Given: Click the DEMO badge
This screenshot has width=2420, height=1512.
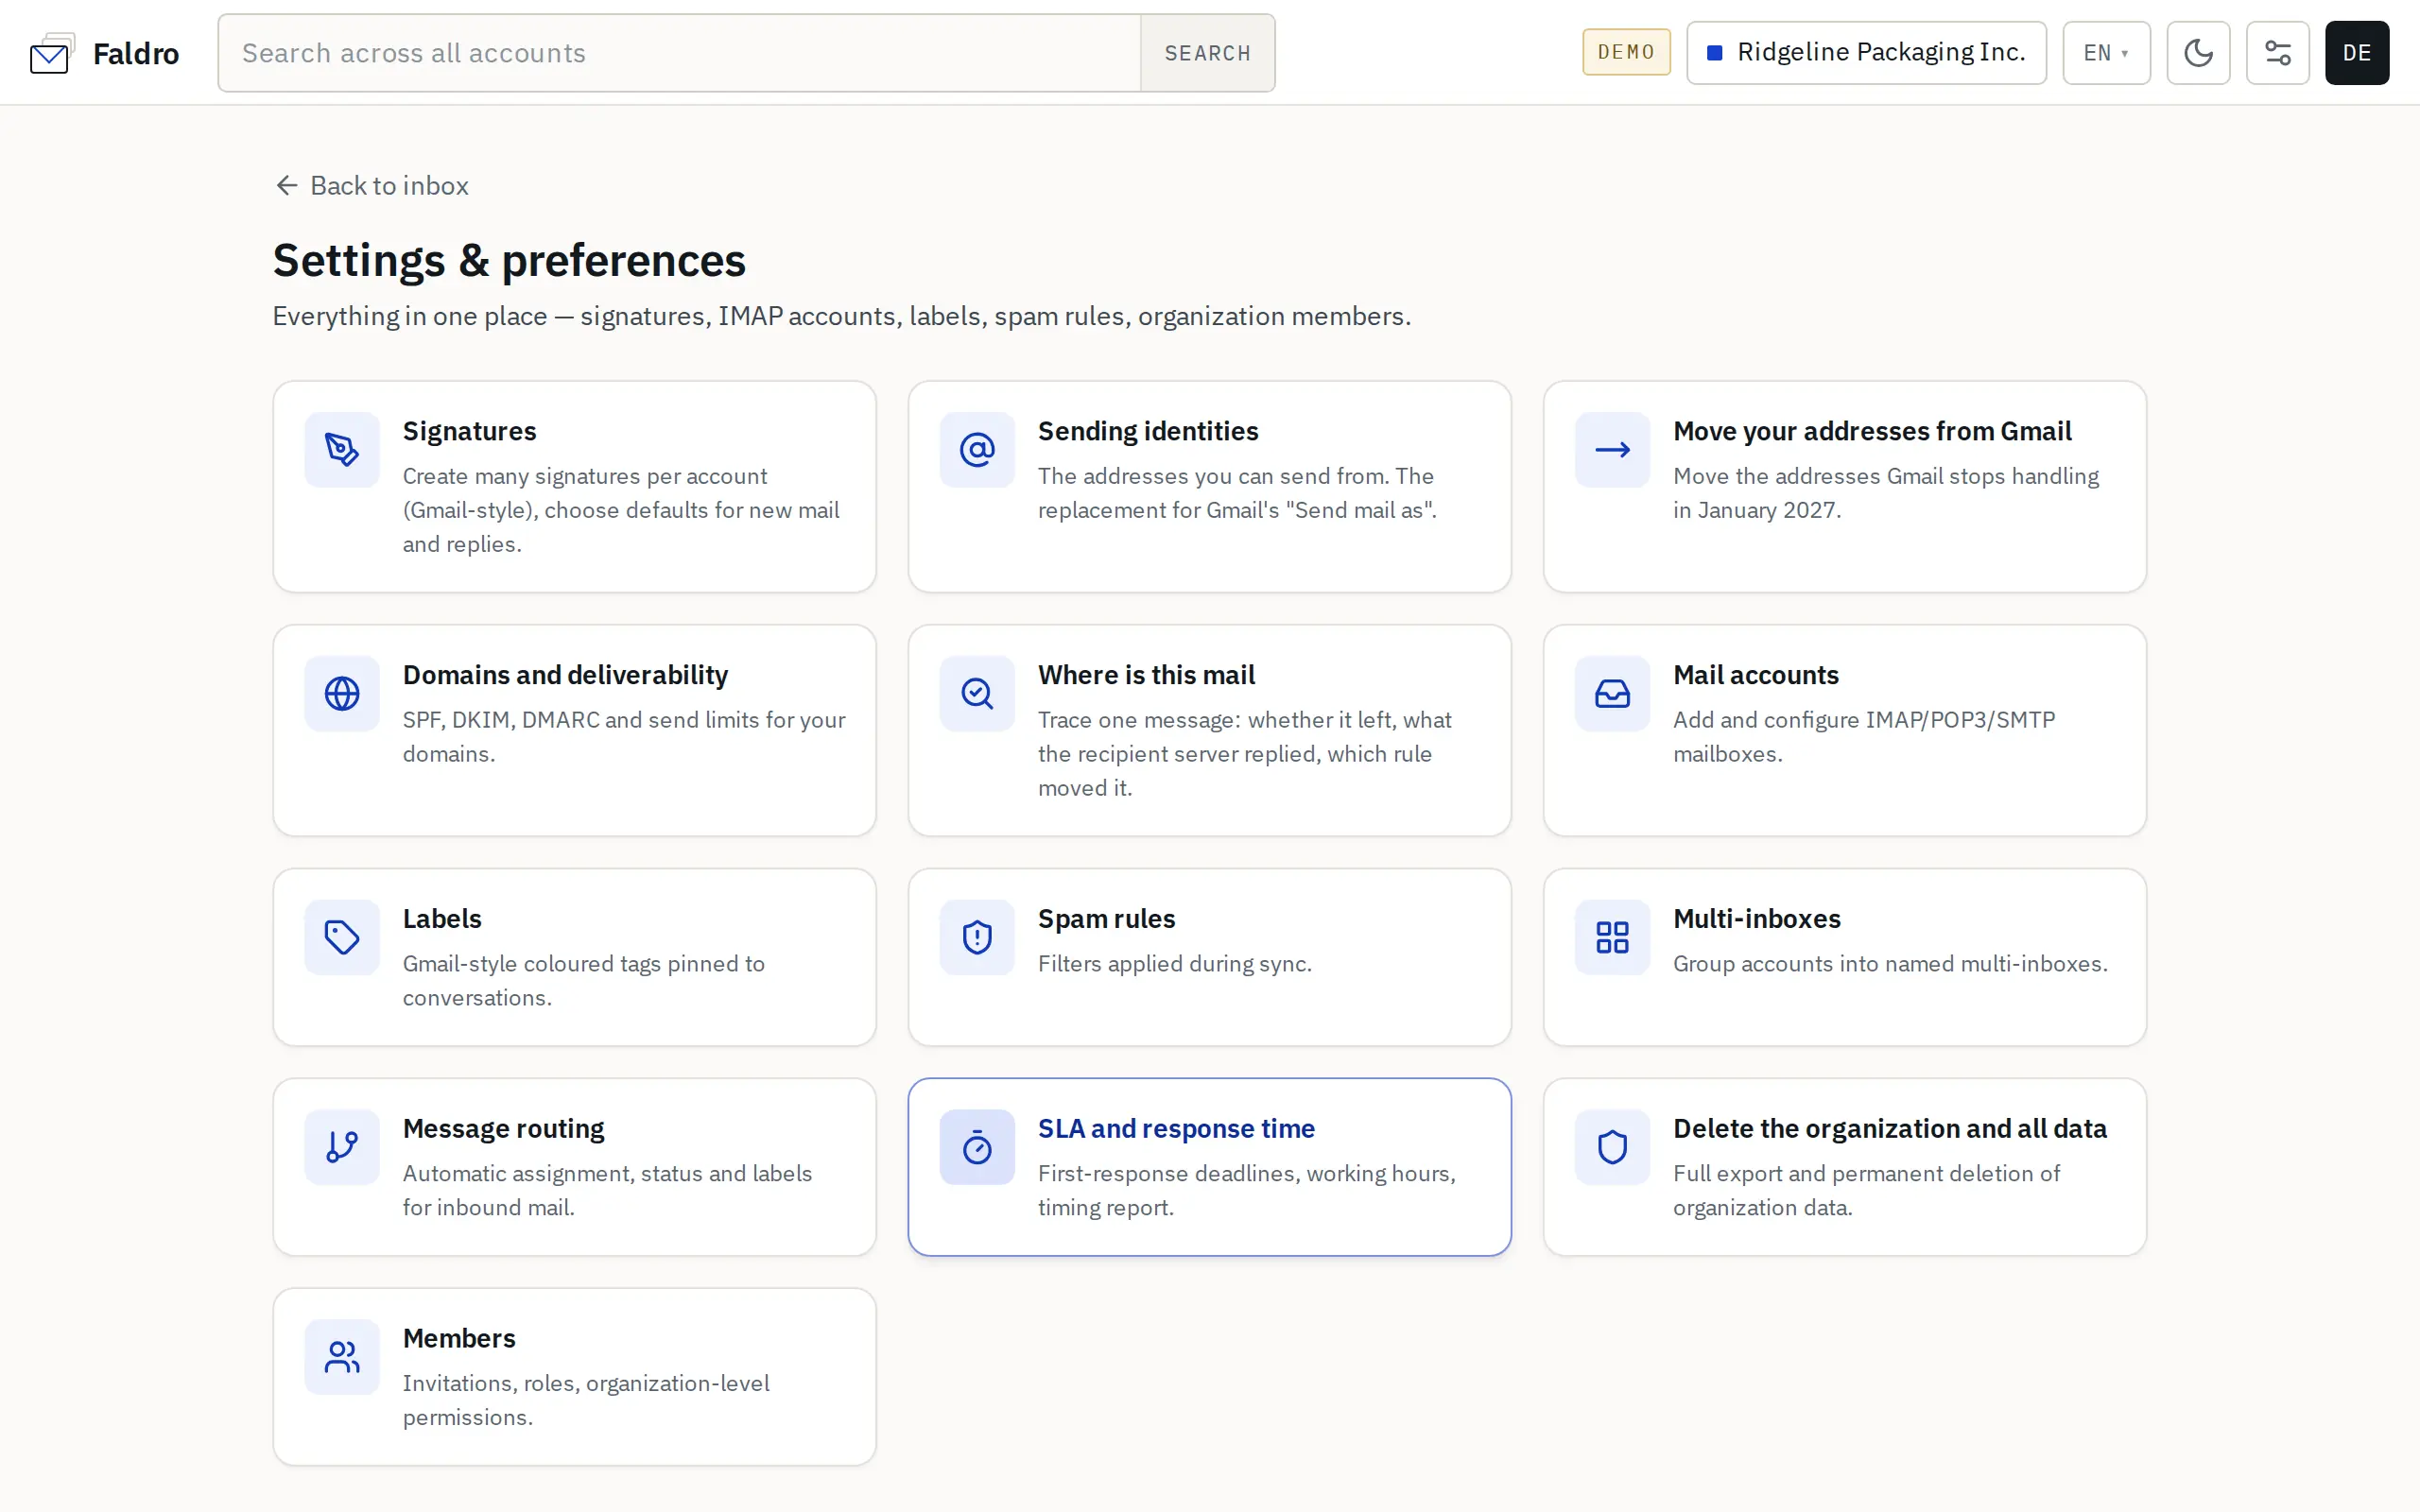Looking at the screenshot, I should tap(1626, 52).
